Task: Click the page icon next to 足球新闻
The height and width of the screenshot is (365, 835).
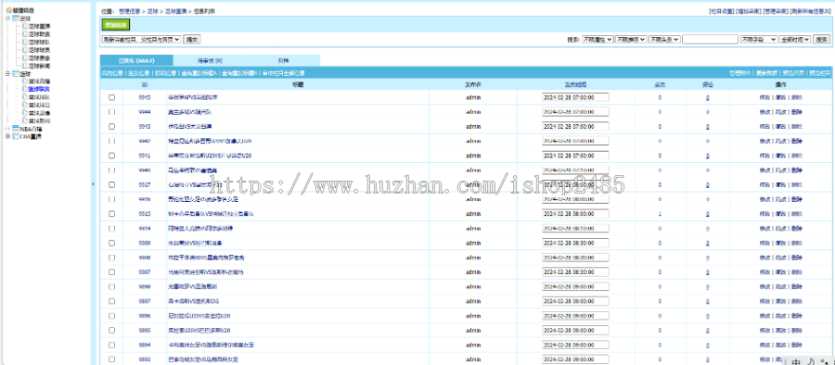Action: pyautogui.click(x=24, y=66)
